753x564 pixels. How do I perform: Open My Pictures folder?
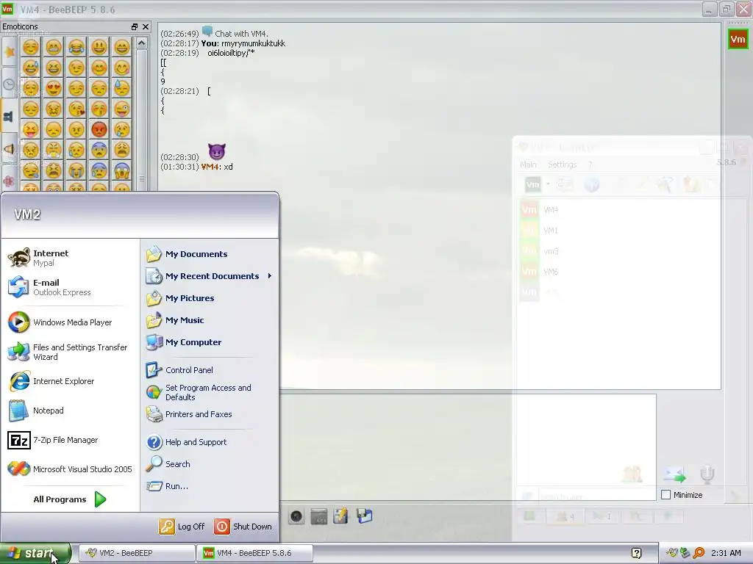pyautogui.click(x=210, y=298)
